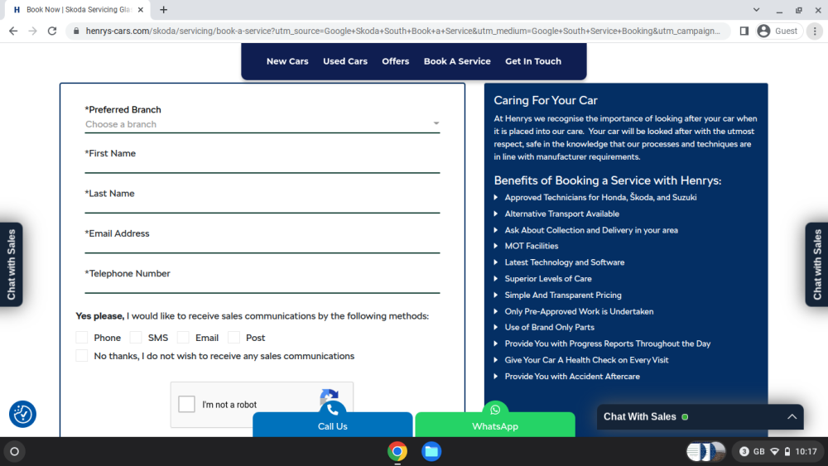Click the Last Name input field
Viewport: 828px width, 466px height.
[x=262, y=205]
